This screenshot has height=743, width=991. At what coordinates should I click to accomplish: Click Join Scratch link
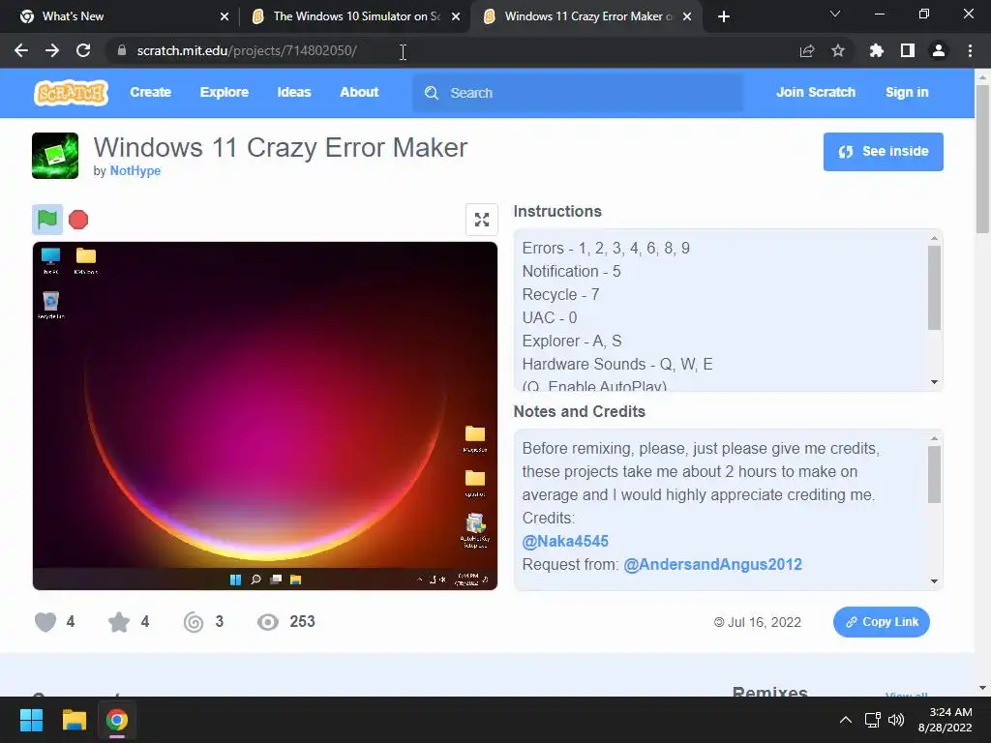(x=815, y=92)
